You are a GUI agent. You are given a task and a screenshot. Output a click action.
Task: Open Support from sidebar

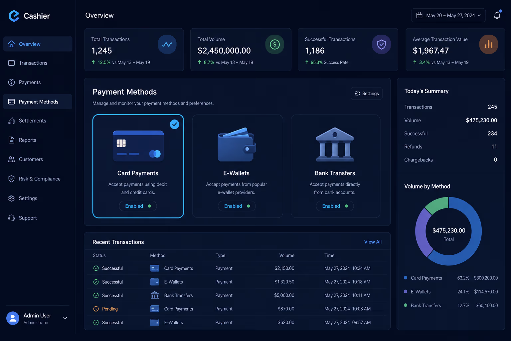point(38,218)
